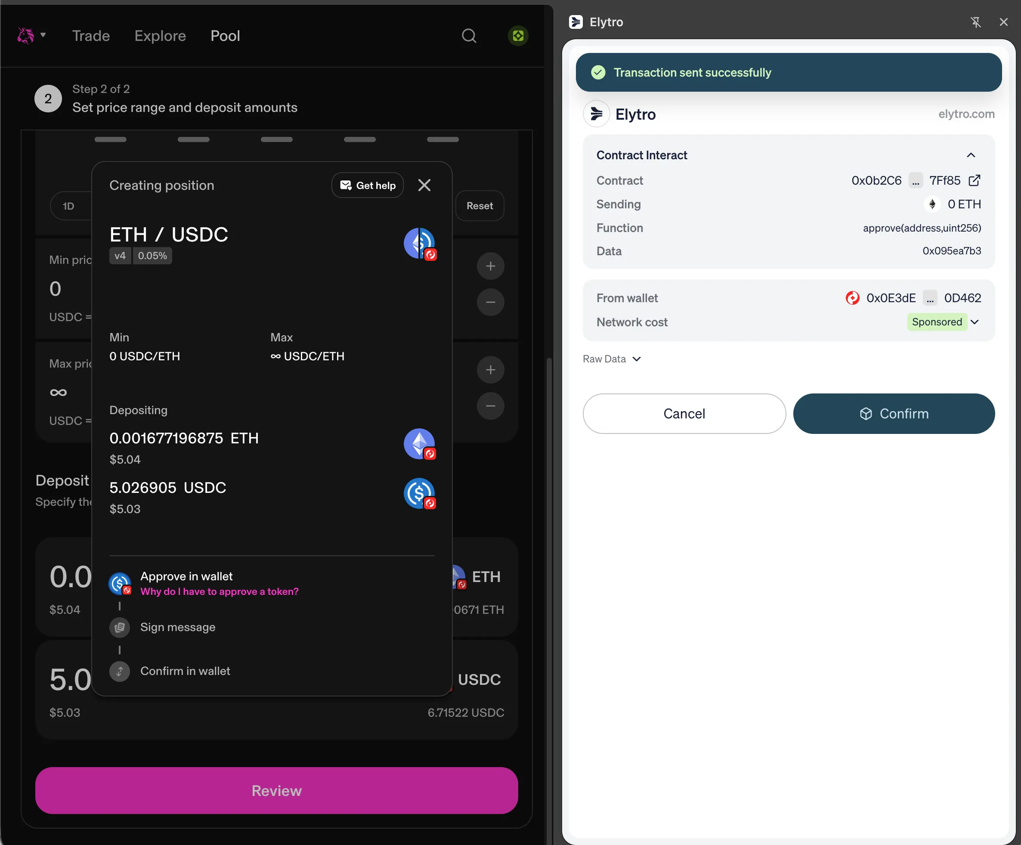Viewport: 1021px width, 845px height.
Task: Click the plus stepper to raise max price
Action: click(491, 369)
